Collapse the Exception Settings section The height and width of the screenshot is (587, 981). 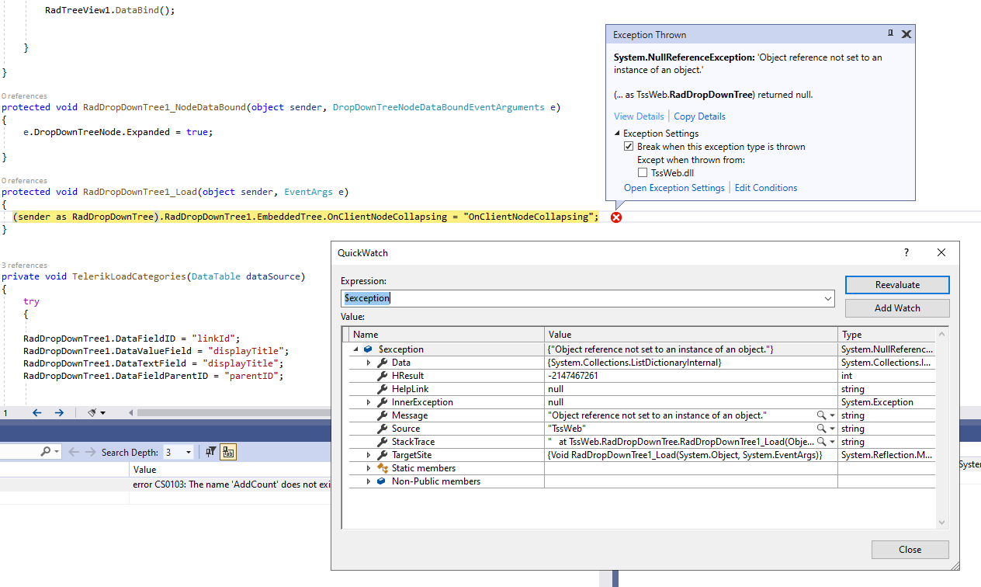point(618,134)
